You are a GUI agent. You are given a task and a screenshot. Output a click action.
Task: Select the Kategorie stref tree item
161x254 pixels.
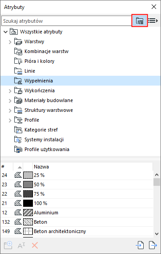click(x=41, y=130)
